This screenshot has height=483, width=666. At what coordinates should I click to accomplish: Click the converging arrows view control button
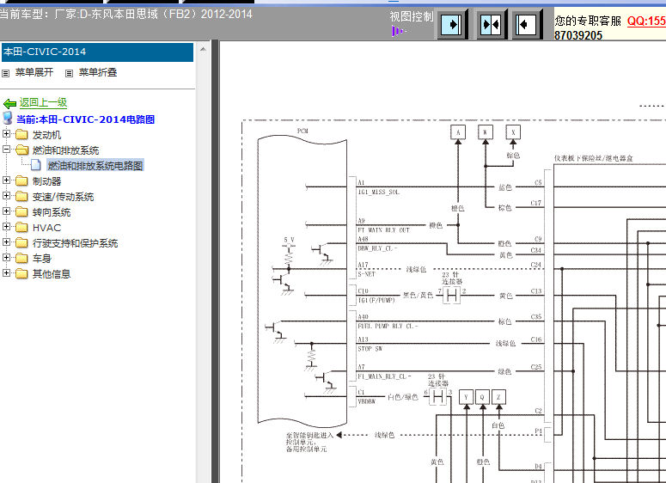tap(491, 25)
